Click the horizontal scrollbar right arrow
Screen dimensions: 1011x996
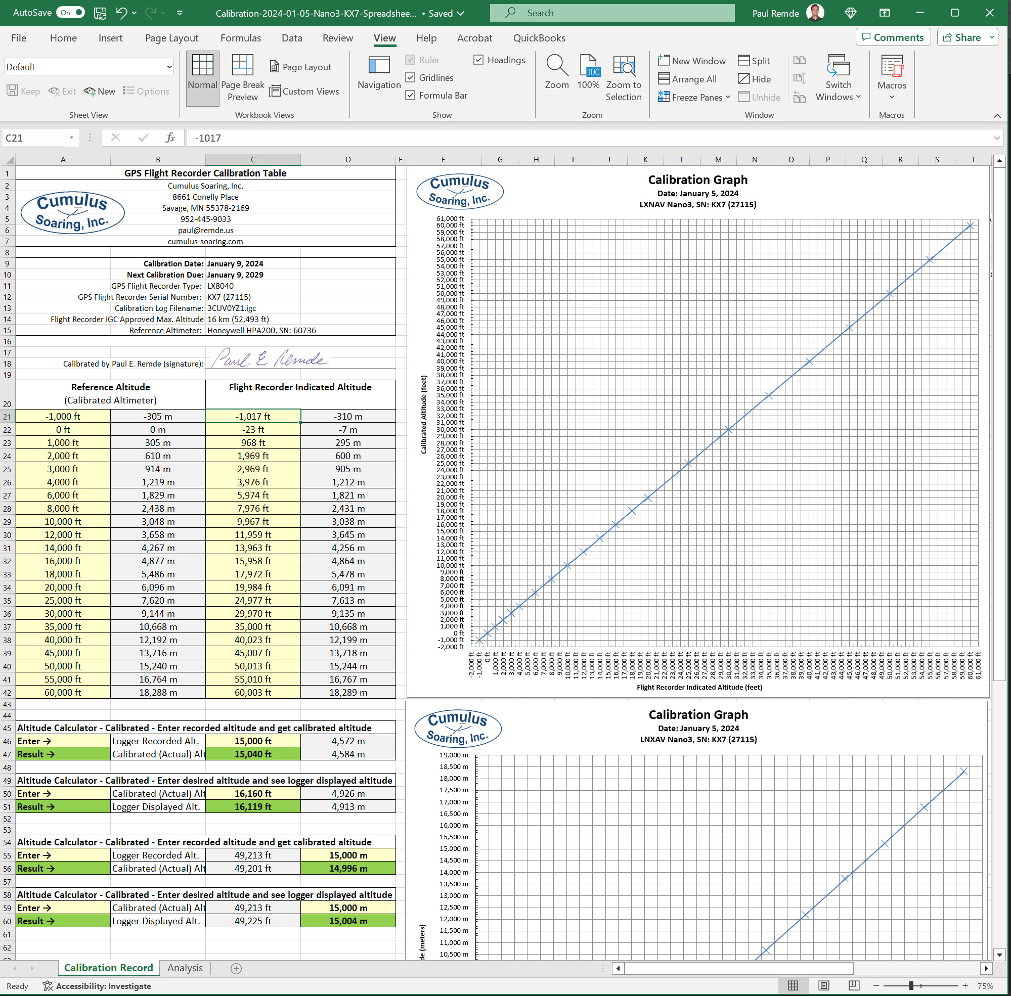pyautogui.click(x=986, y=968)
